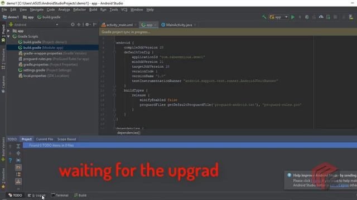Screen dimensions: 357x200
Task: Open the Build menu
Action: click(x=93, y=9)
